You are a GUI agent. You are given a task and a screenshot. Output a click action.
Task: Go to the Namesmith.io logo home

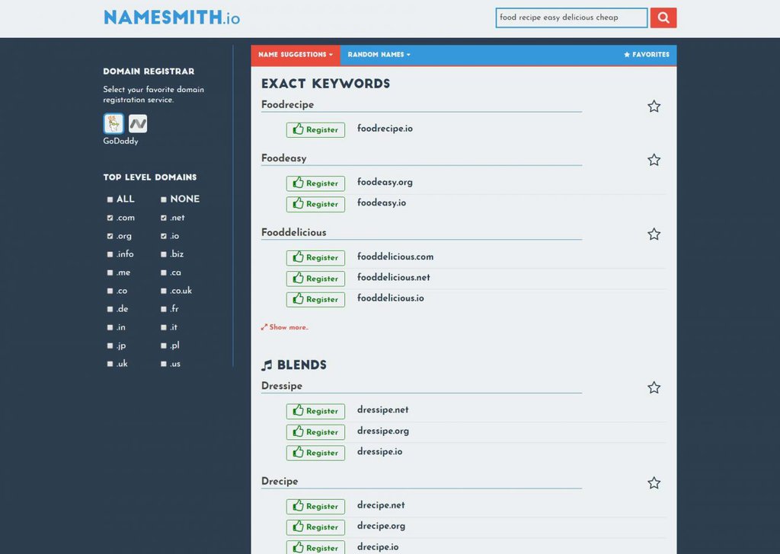click(x=171, y=18)
